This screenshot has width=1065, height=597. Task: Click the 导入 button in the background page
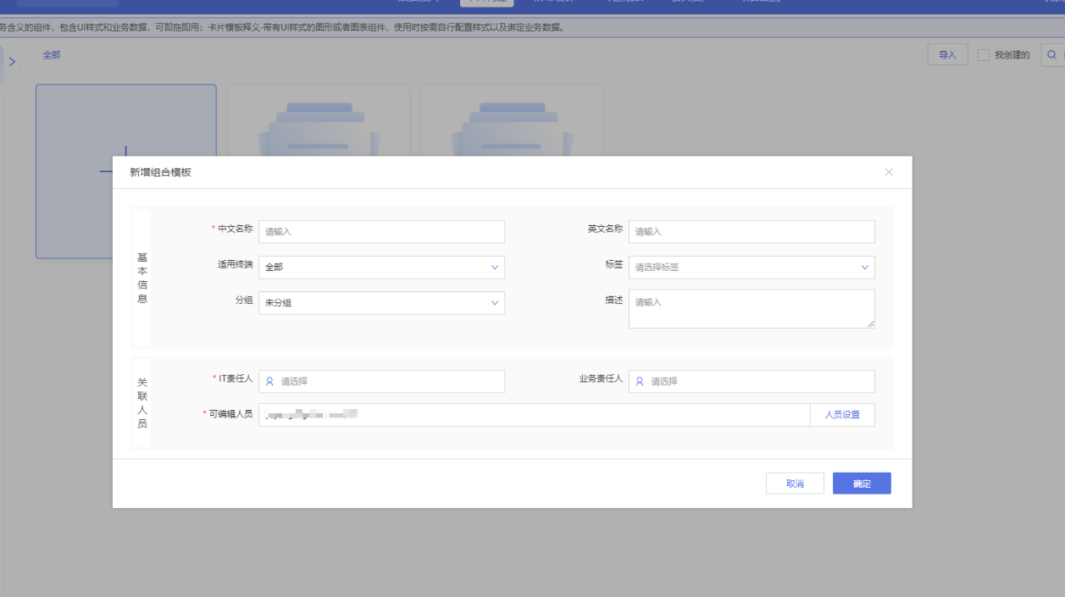coord(947,55)
